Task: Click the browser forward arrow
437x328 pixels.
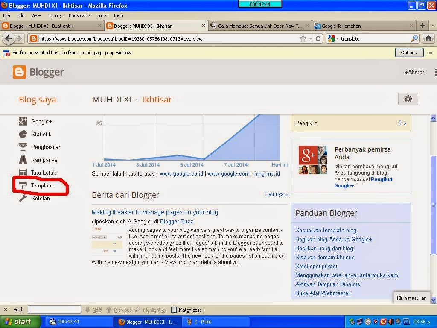Action: click(x=19, y=38)
